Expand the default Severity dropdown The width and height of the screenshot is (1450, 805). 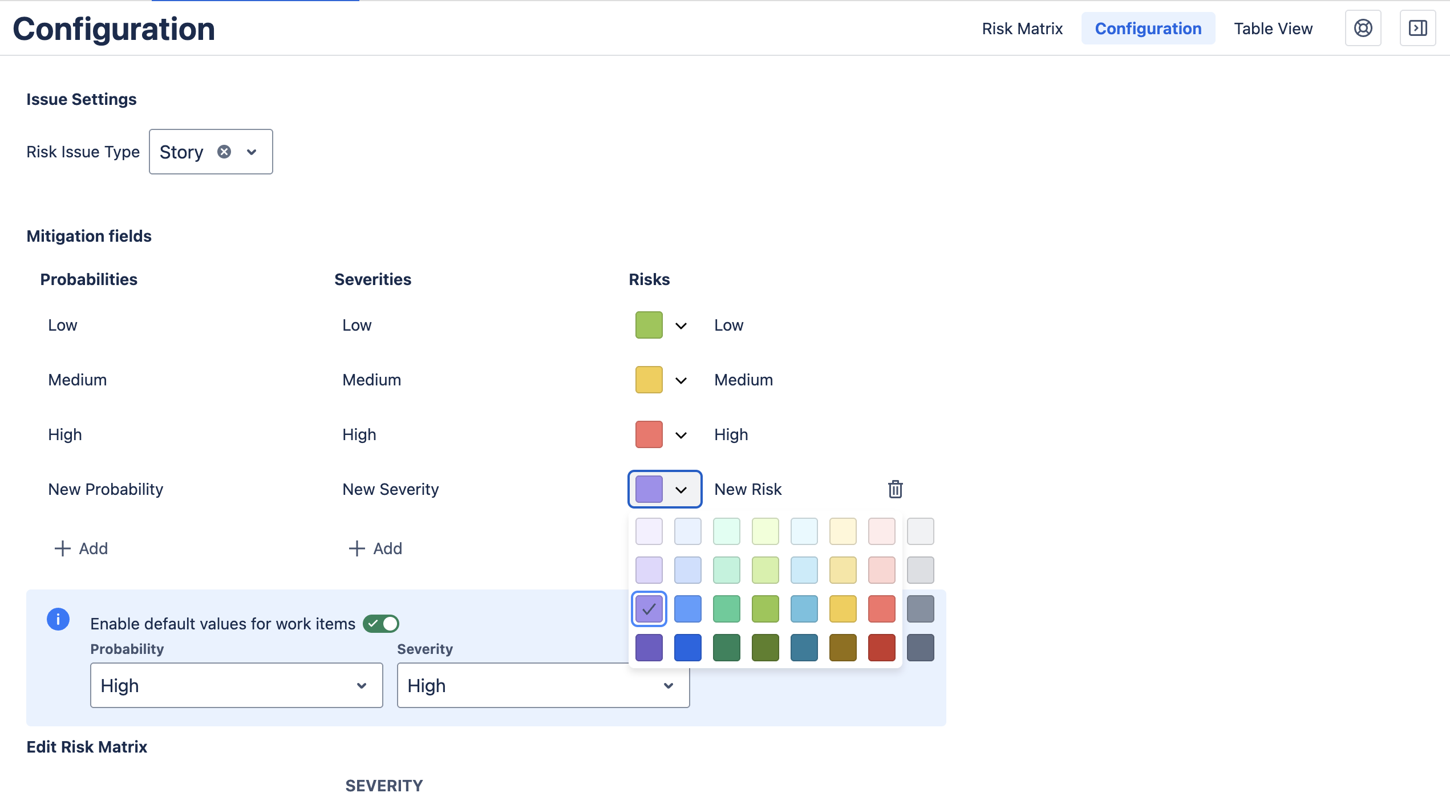[543, 685]
